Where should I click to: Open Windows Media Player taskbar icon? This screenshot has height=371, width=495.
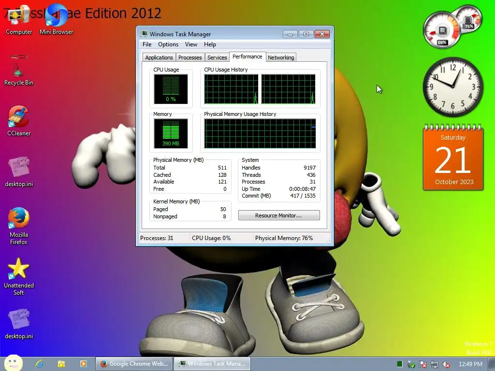83,364
